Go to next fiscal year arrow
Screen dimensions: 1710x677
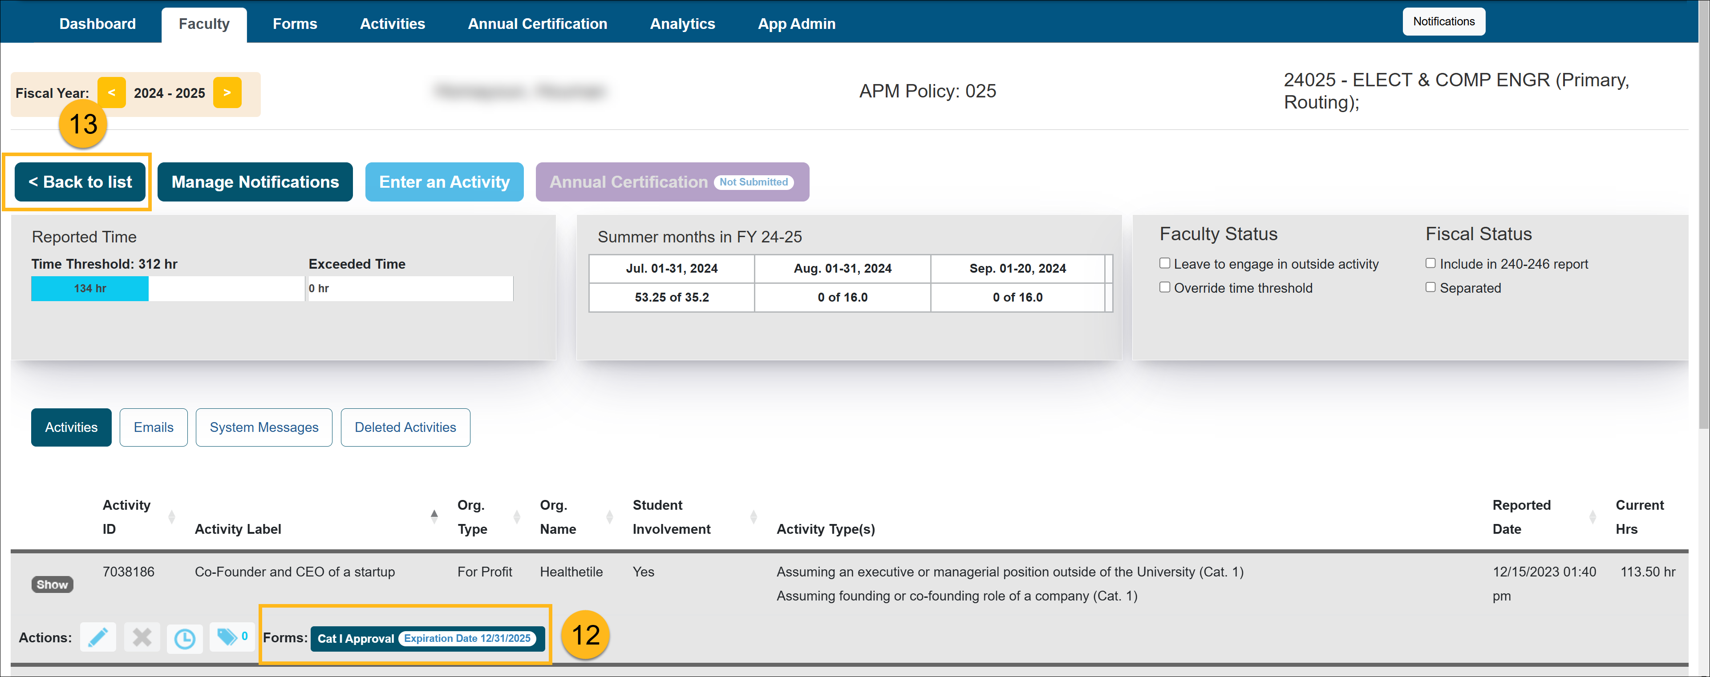[227, 93]
